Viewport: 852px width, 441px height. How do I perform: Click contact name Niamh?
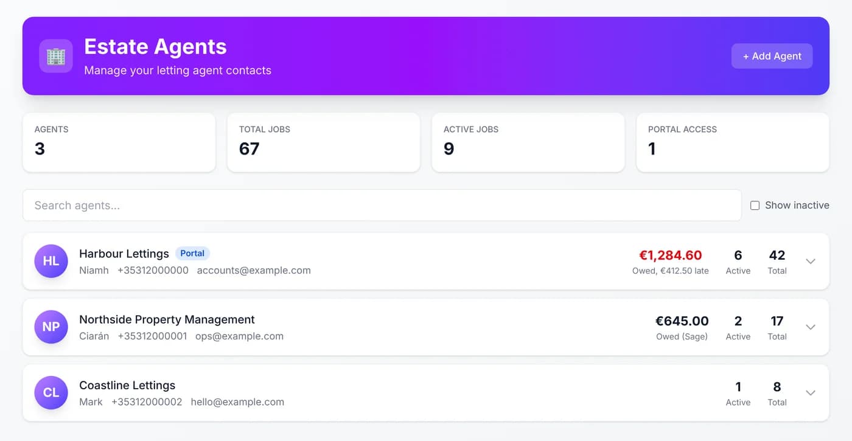(94, 270)
